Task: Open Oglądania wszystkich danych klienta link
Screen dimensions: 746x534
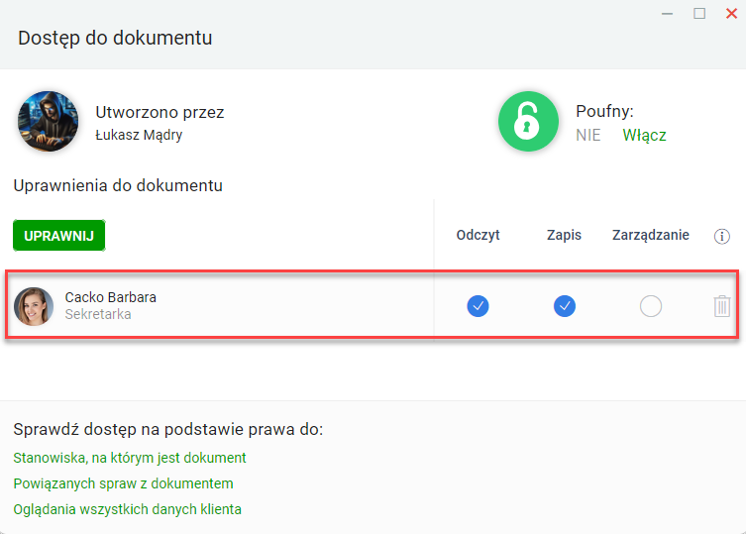Action: coord(127,509)
